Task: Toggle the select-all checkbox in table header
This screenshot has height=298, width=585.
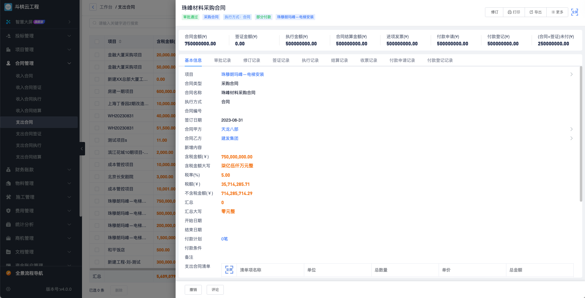Action: [x=97, y=41]
